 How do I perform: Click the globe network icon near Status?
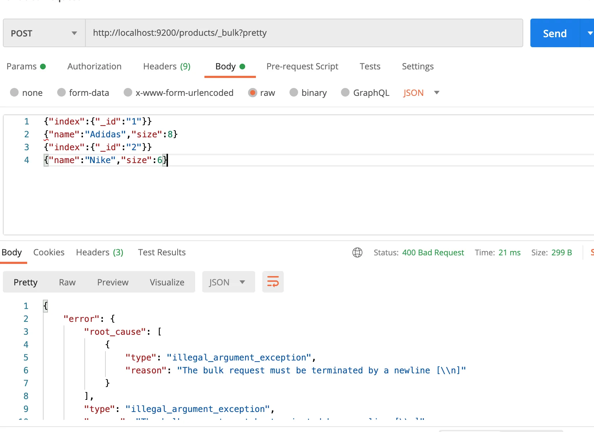coord(357,252)
